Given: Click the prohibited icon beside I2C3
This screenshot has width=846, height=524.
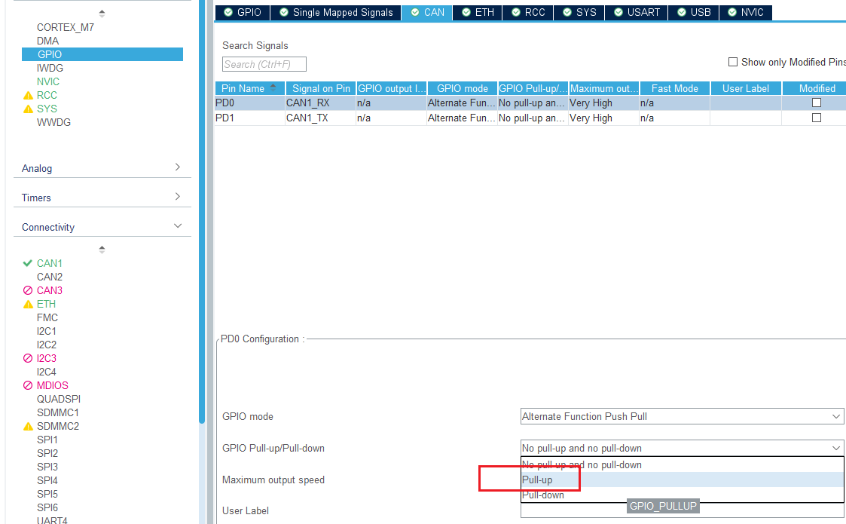Looking at the screenshot, I should [27, 358].
